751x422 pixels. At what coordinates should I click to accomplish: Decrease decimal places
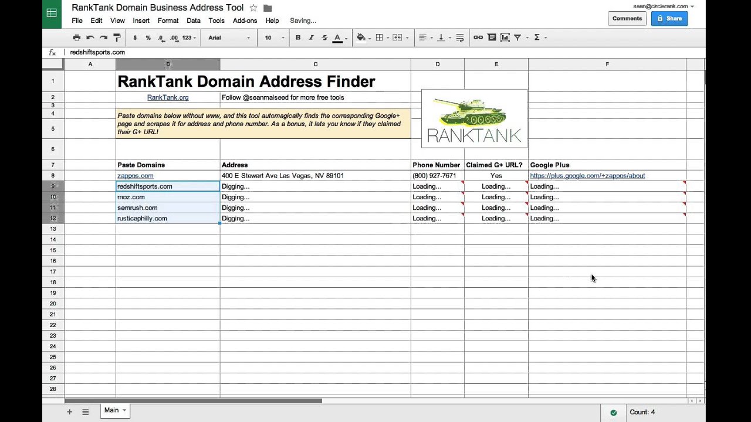161,38
